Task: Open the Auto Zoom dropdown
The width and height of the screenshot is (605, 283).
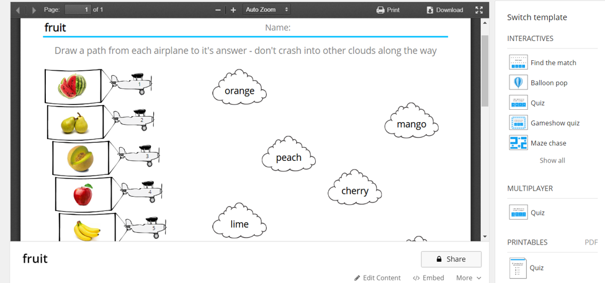Action: 267,10
